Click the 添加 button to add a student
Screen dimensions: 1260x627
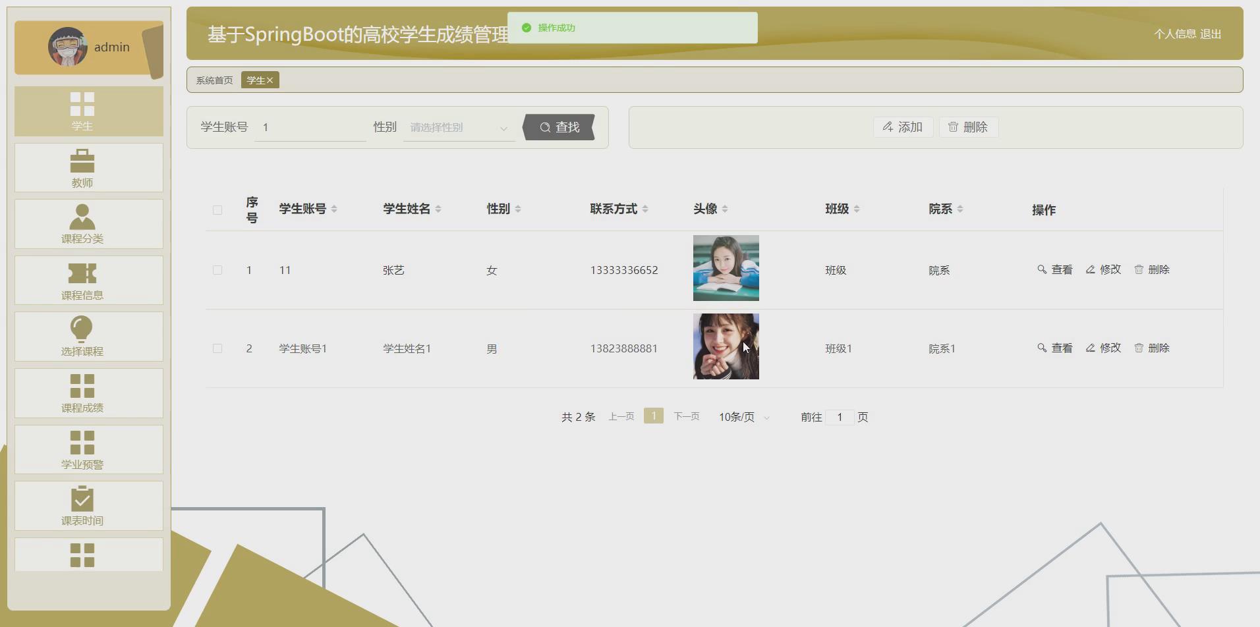click(x=902, y=127)
